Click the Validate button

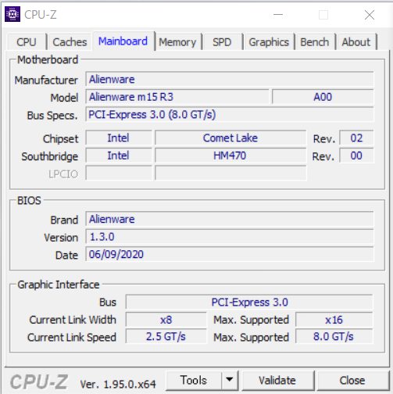coord(277,380)
